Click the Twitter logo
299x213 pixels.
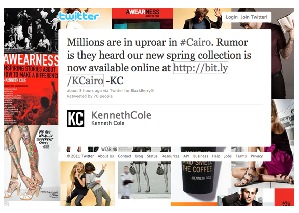click(79, 16)
